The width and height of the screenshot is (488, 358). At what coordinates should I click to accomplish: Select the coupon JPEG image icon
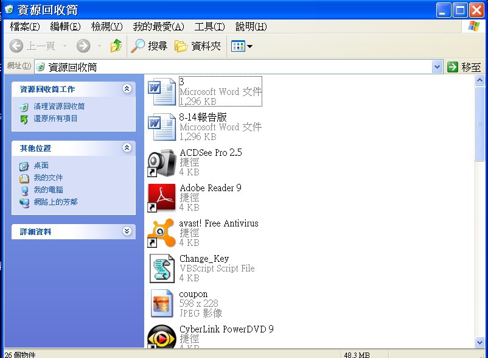161,304
